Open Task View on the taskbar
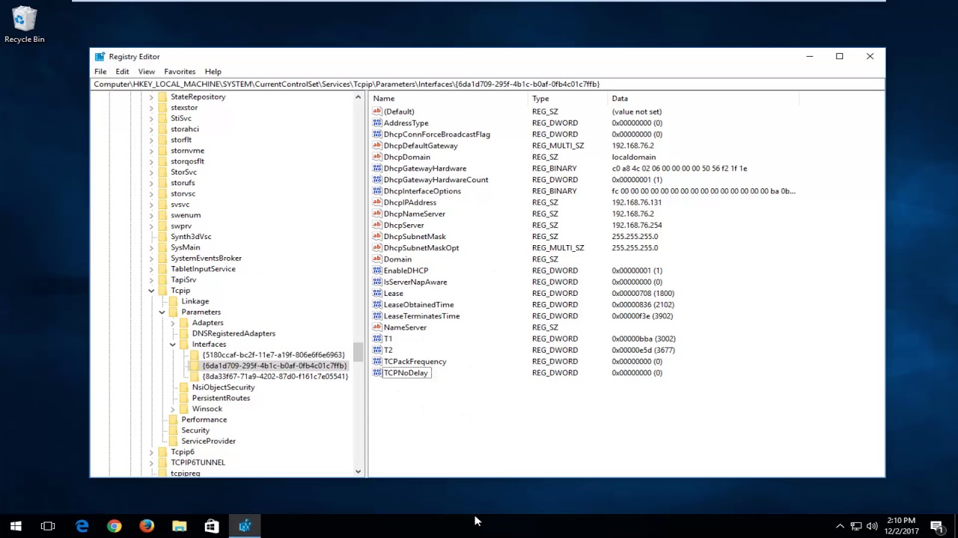The image size is (958, 538). click(x=48, y=526)
